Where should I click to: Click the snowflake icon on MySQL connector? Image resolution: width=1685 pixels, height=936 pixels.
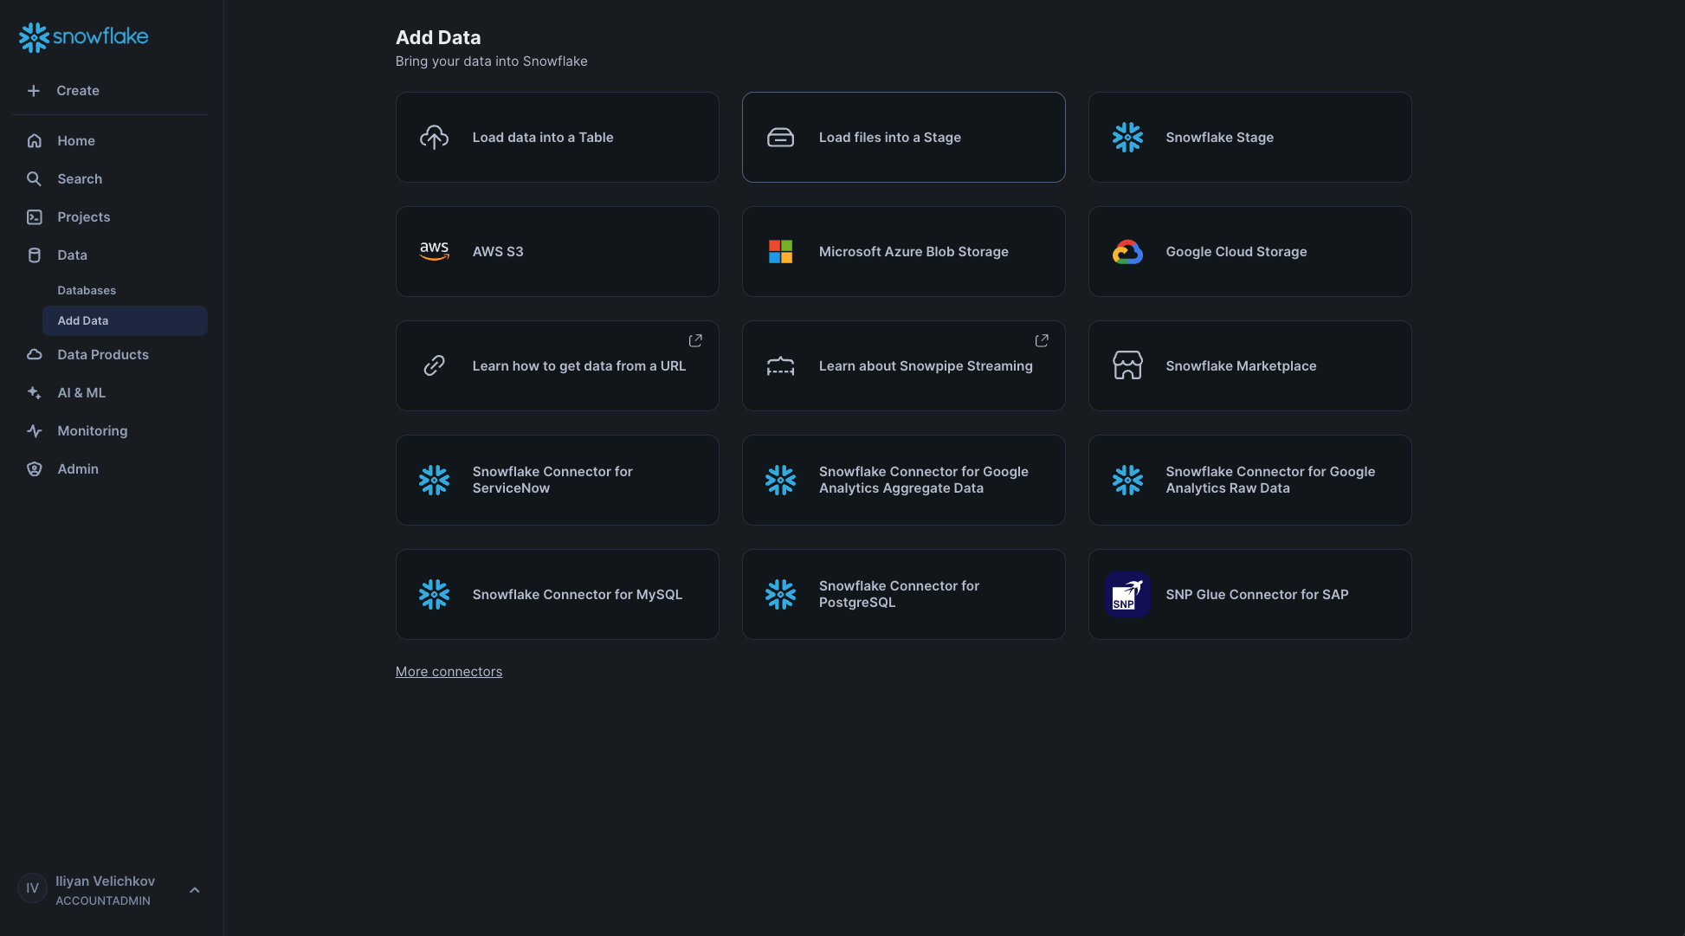coord(434,595)
